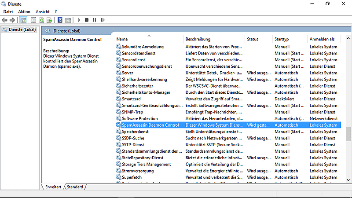
Task: Select Dienste (Lokal) in the tree
Action: (22, 29)
